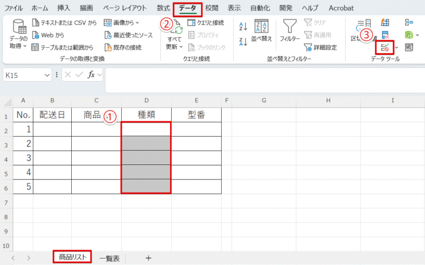Select column D header
This screenshot has height=265, width=425.
[146, 101]
